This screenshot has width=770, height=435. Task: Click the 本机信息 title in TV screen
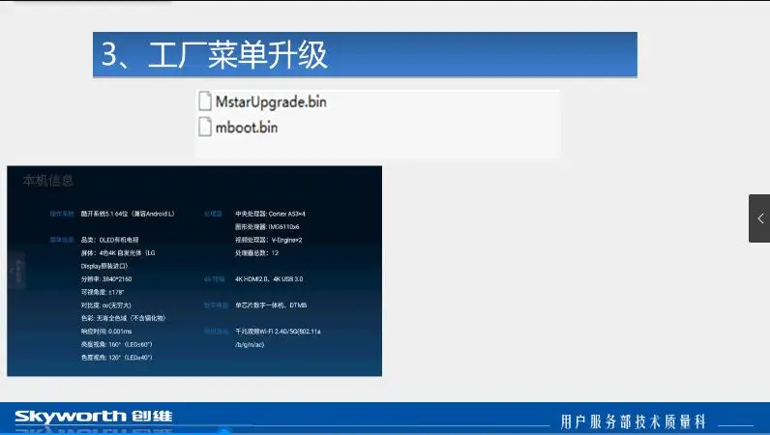coord(47,181)
